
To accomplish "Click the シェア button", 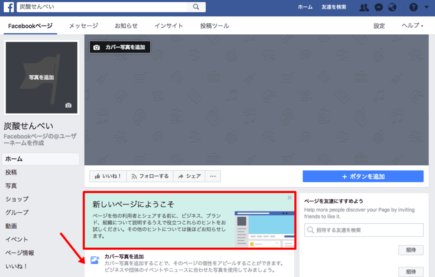I will [189, 176].
